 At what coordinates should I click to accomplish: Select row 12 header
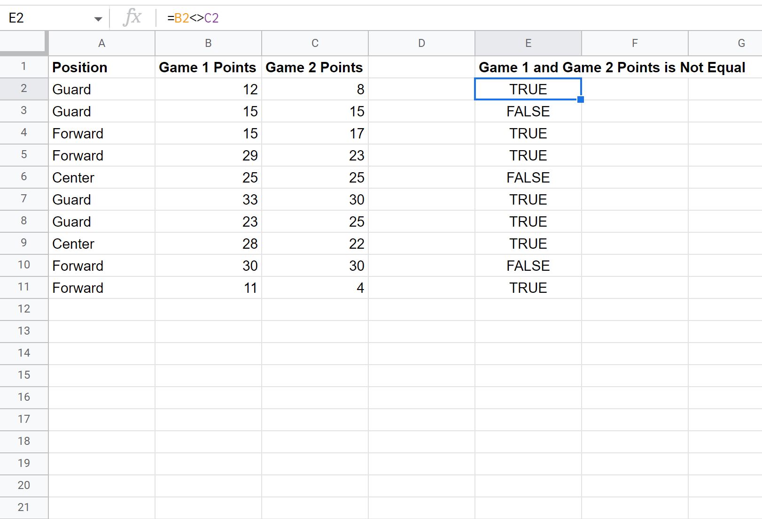(x=24, y=309)
